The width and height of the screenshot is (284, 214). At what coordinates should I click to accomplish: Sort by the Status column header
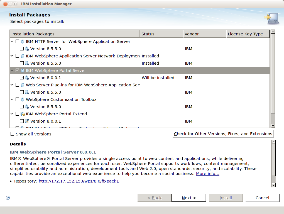coord(161,34)
